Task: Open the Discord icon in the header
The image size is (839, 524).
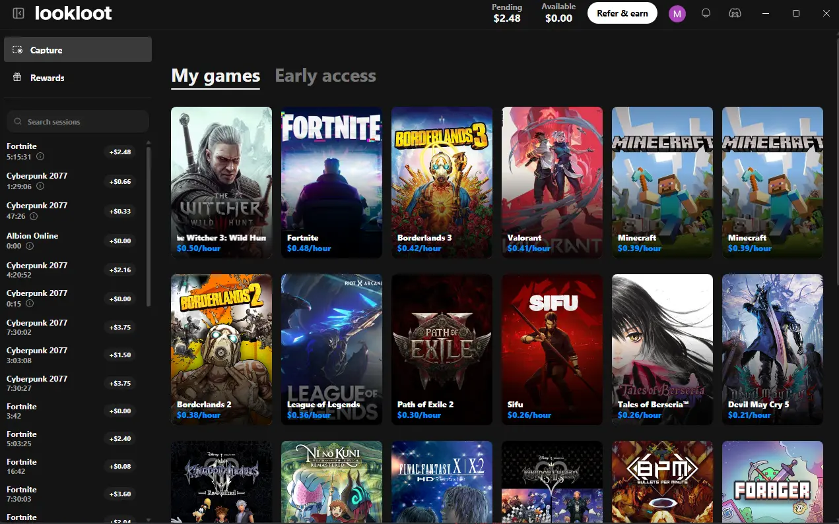Action: pyautogui.click(x=734, y=13)
